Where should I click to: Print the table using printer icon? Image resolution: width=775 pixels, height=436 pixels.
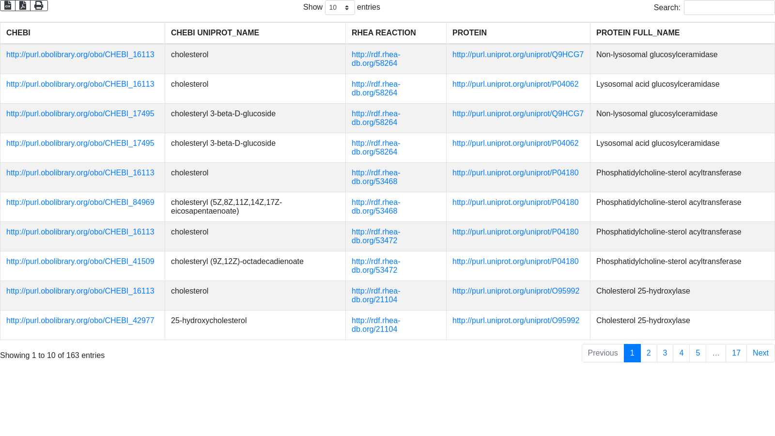(39, 5)
